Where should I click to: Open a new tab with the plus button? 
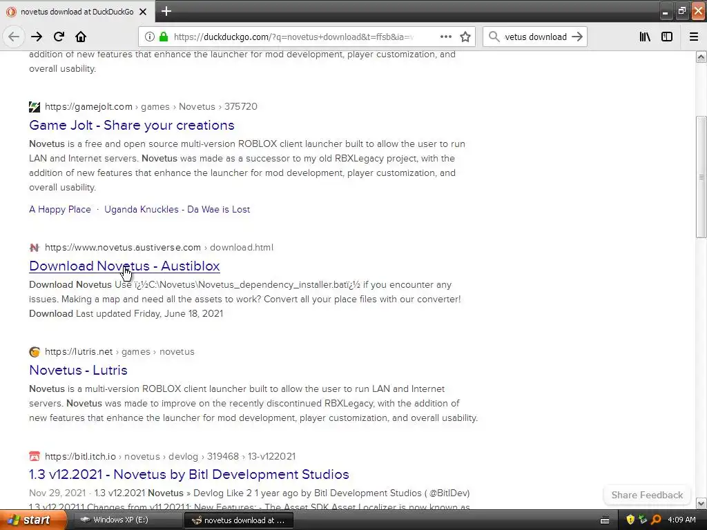166,11
